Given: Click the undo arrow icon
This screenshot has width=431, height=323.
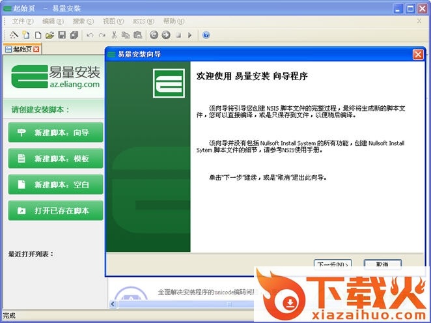Looking at the screenshot, I should (90, 35).
